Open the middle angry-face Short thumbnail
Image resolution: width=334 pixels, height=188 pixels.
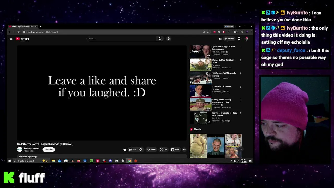click(x=216, y=146)
